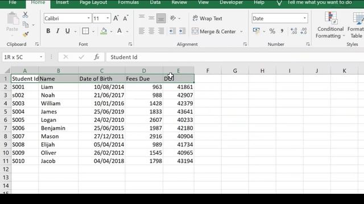Click the Cut scissors icon
The width and height of the screenshot is (364, 204).
tap(25, 15)
